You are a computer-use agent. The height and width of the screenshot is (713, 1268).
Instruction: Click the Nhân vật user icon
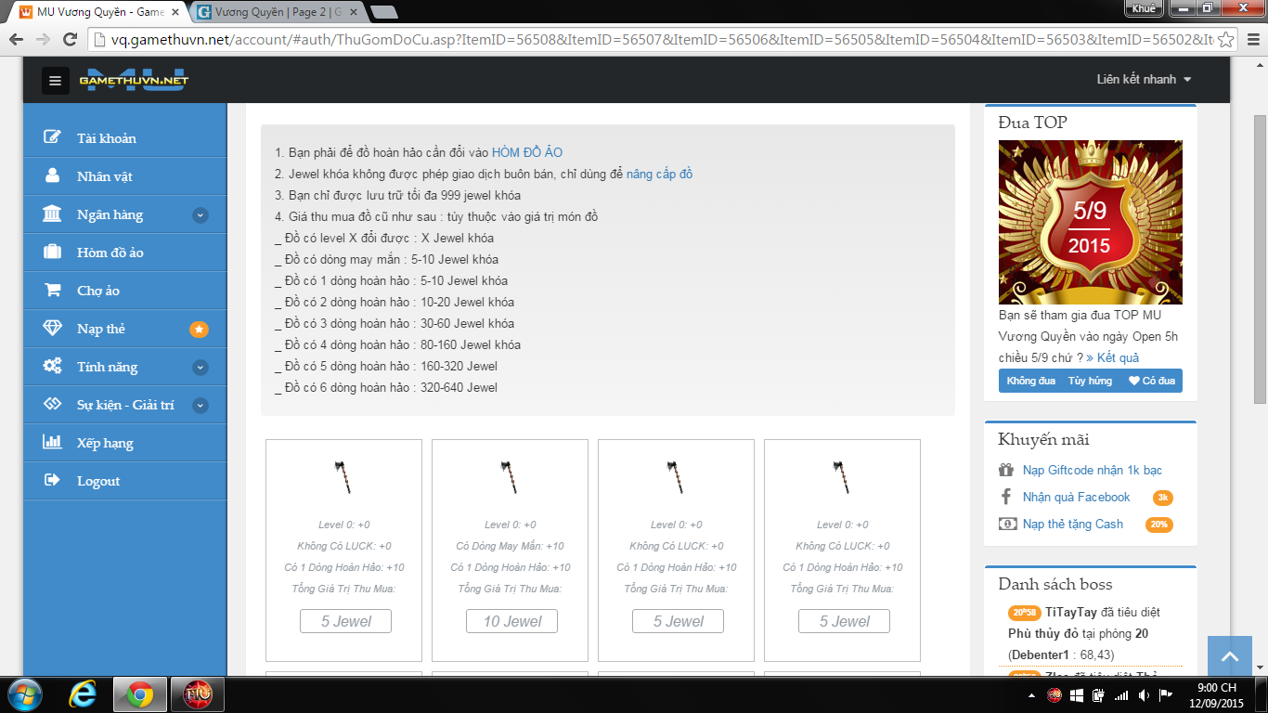(52, 175)
